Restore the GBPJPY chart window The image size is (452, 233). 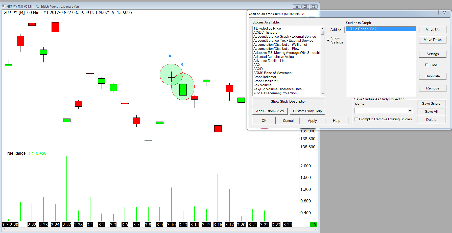point(305,6)
